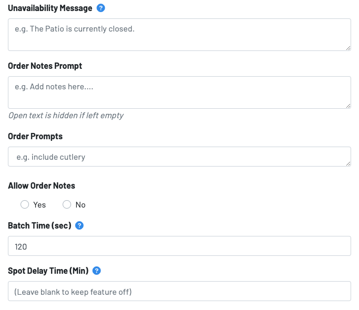The image size is (359, 310).
Task: Click the Allow Order Notes label
Action: click(42, 185)
